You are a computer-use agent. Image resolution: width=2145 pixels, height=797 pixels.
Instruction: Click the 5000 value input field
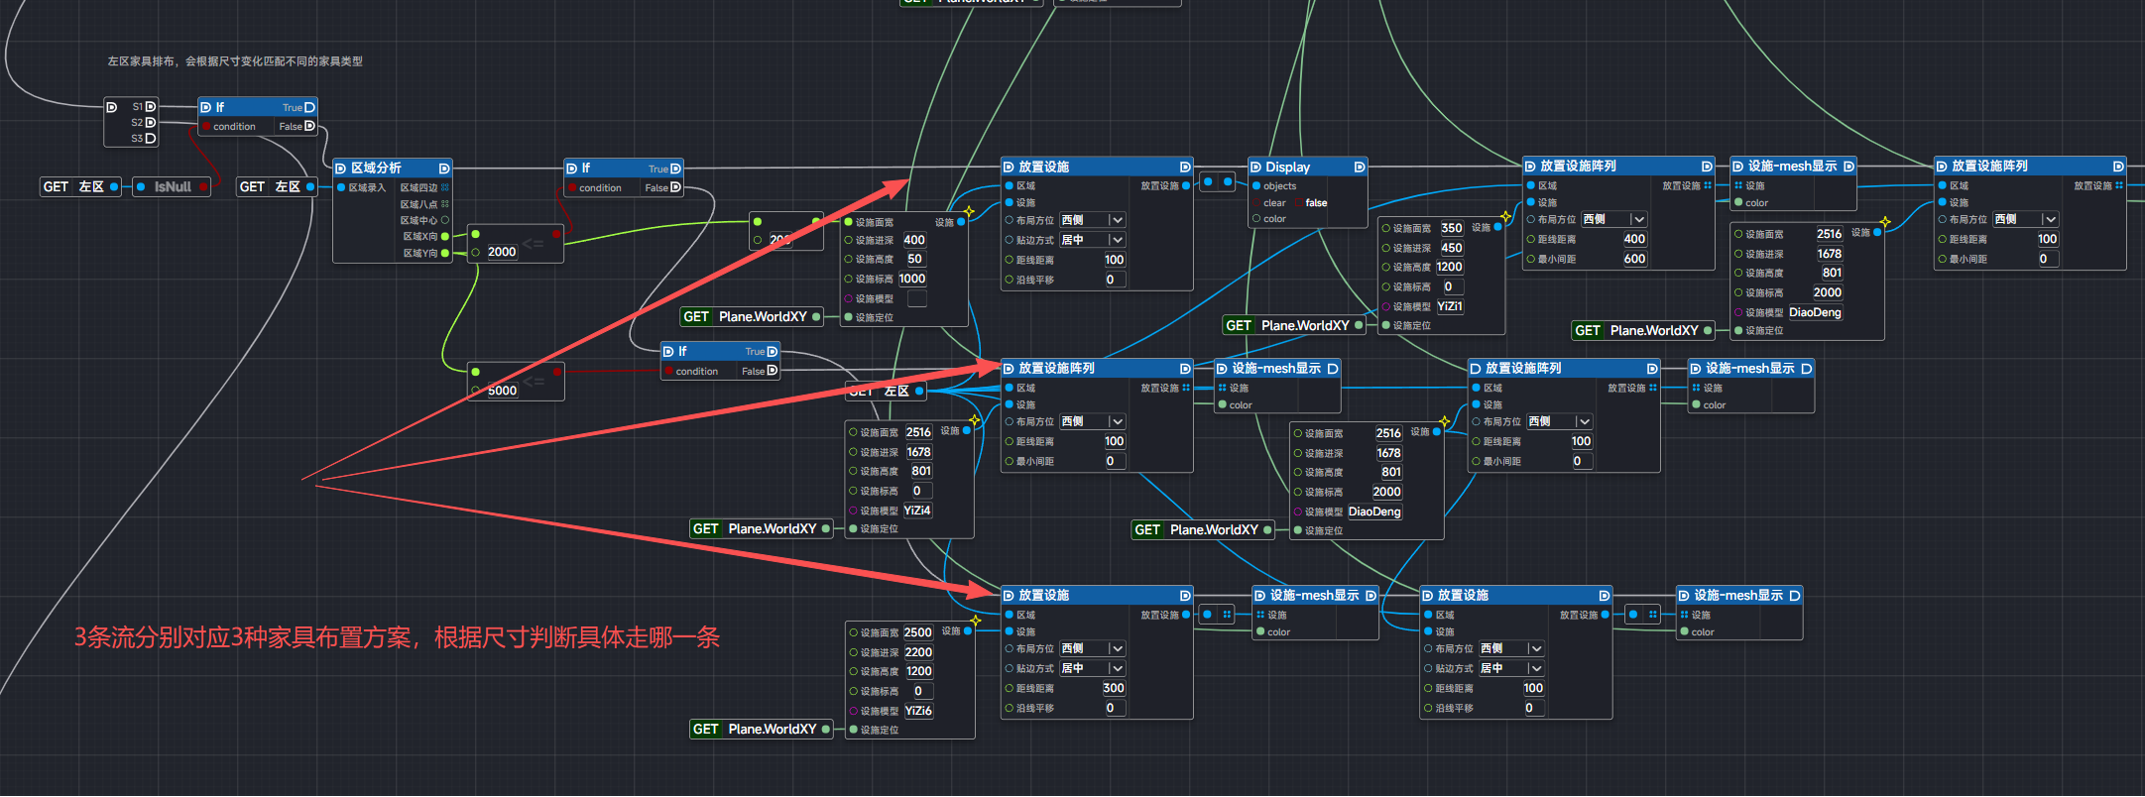(x=503, y=391)
